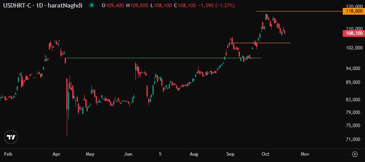Click the Nov label on time axis
The height and width of the screenshot is (162, 365).
(x=305, y=153)
